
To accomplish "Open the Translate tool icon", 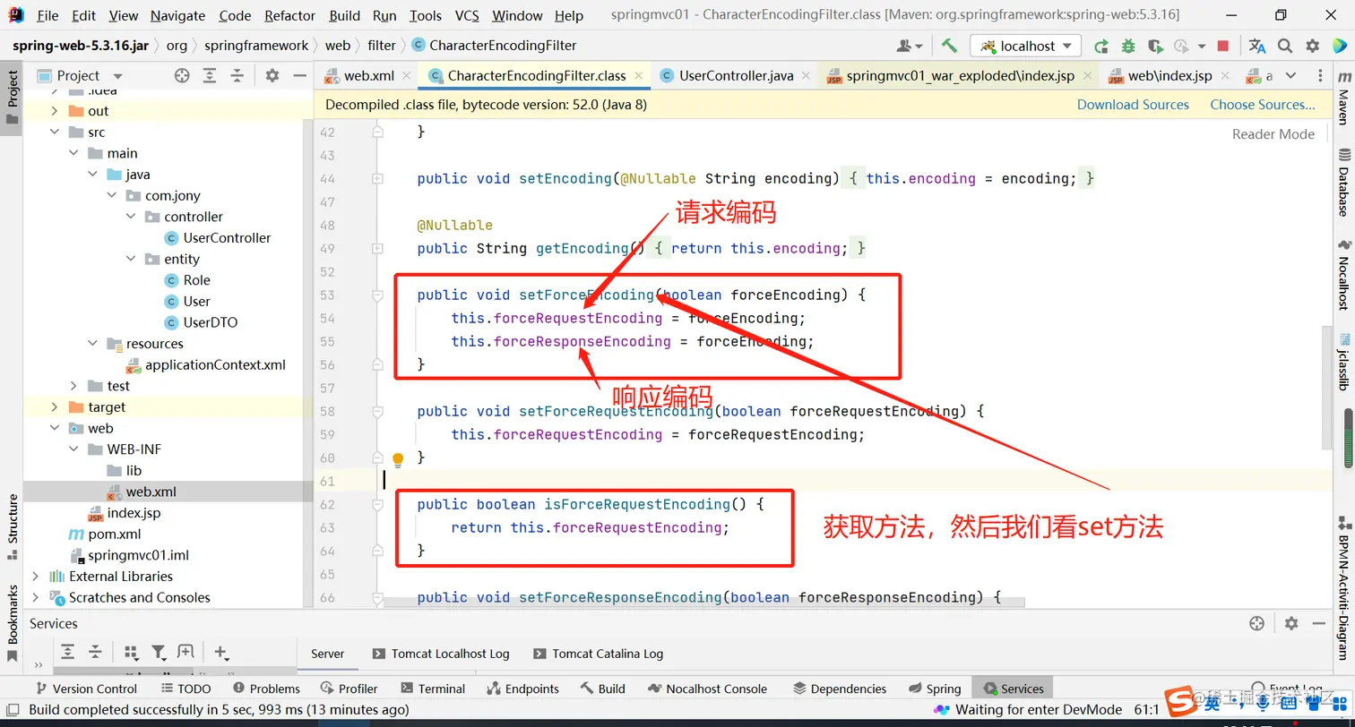I will pyautogui.click(x=1257, y=46).
